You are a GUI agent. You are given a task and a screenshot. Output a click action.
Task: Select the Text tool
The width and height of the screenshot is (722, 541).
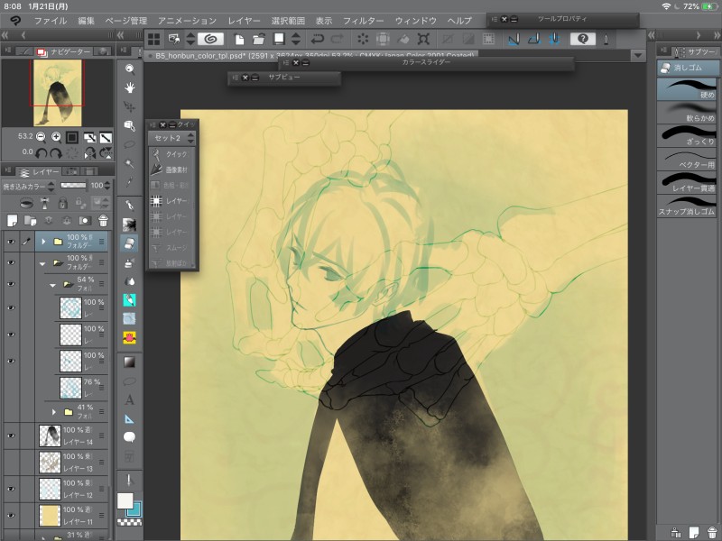pyautogui.click(x=130, y=399)
